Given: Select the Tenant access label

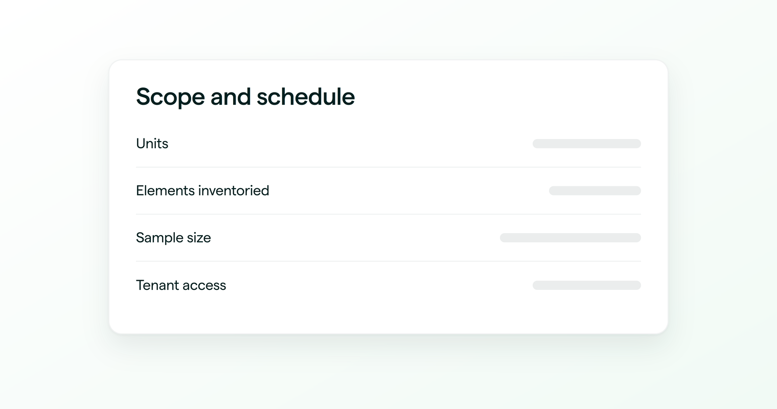Looking at the screenshot, I should [x=181, y=285].
